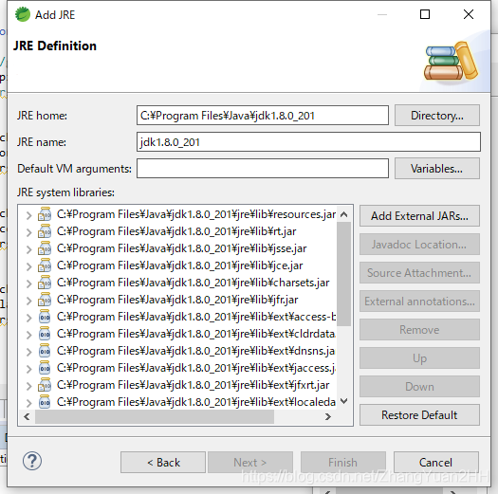The width and height of the screenshot is (498, 494).
Task: Click the Javadoc Location button
Action: click(x=419, y=245)
